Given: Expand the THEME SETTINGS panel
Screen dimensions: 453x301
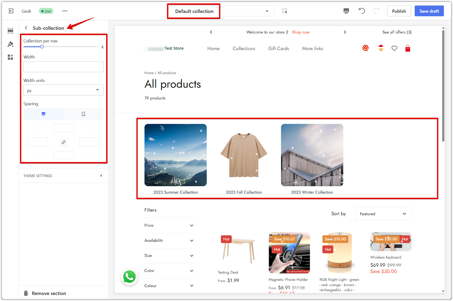Looking at the screenshot, I should tap(63, 176).
